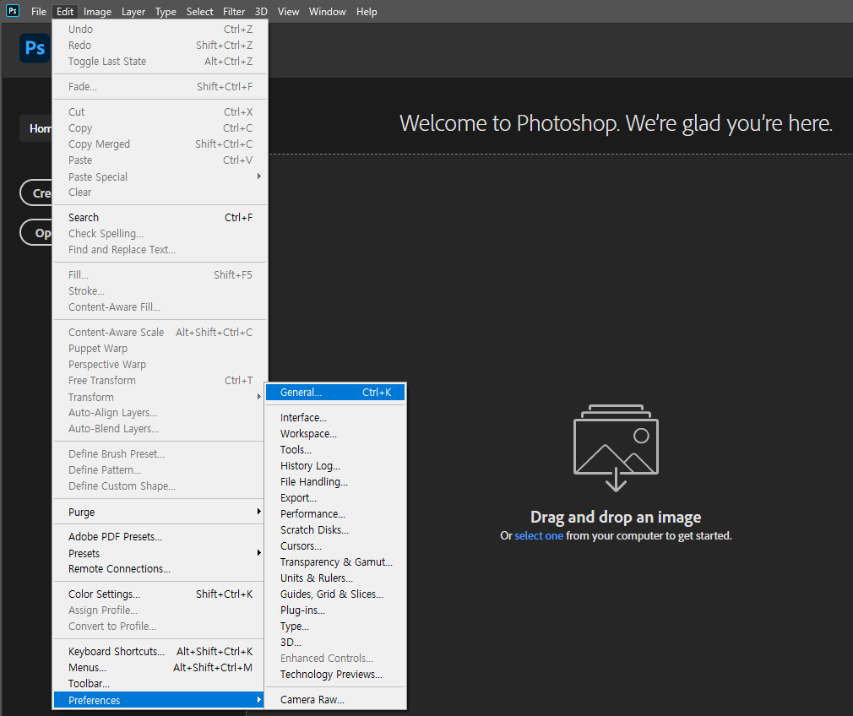Open the View menu
This screenshot has width=853, height=716.
pyautogui.click(x=288, y=12)
